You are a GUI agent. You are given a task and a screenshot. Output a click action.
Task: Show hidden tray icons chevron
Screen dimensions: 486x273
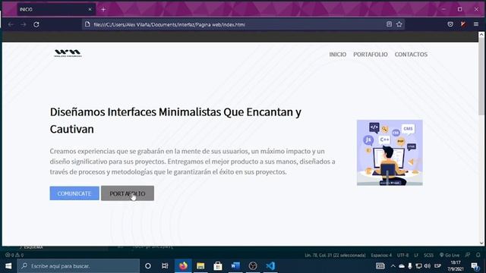coord(393,266)
